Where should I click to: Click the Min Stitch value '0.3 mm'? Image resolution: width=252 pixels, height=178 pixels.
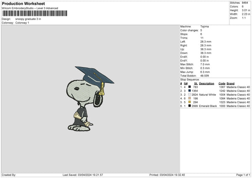click(205, 68)
